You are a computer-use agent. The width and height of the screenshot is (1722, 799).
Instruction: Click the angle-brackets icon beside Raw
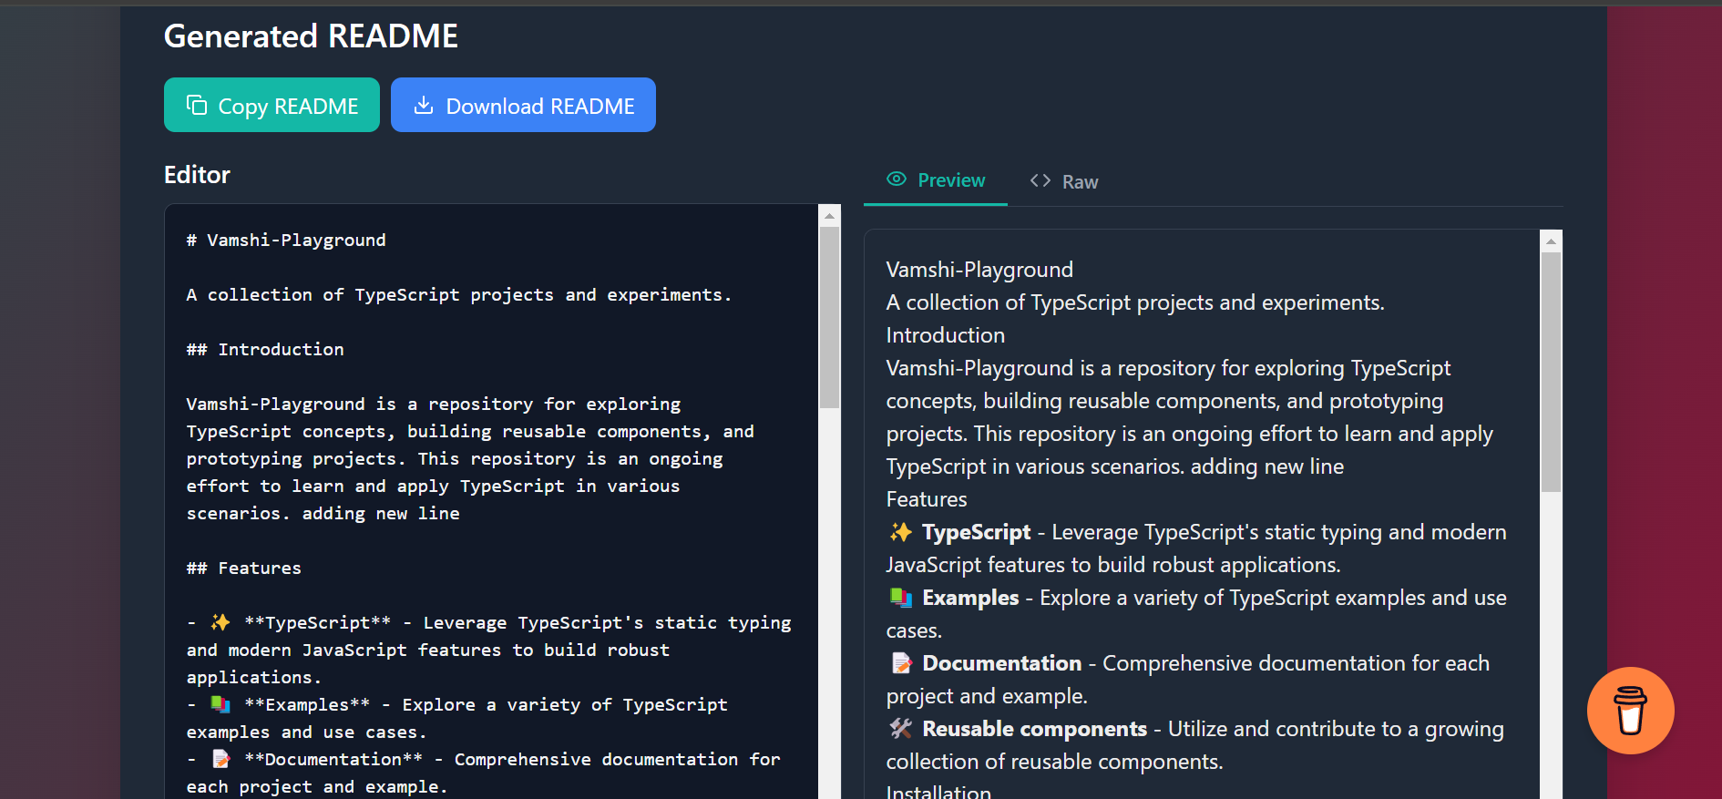[1040, 180]
